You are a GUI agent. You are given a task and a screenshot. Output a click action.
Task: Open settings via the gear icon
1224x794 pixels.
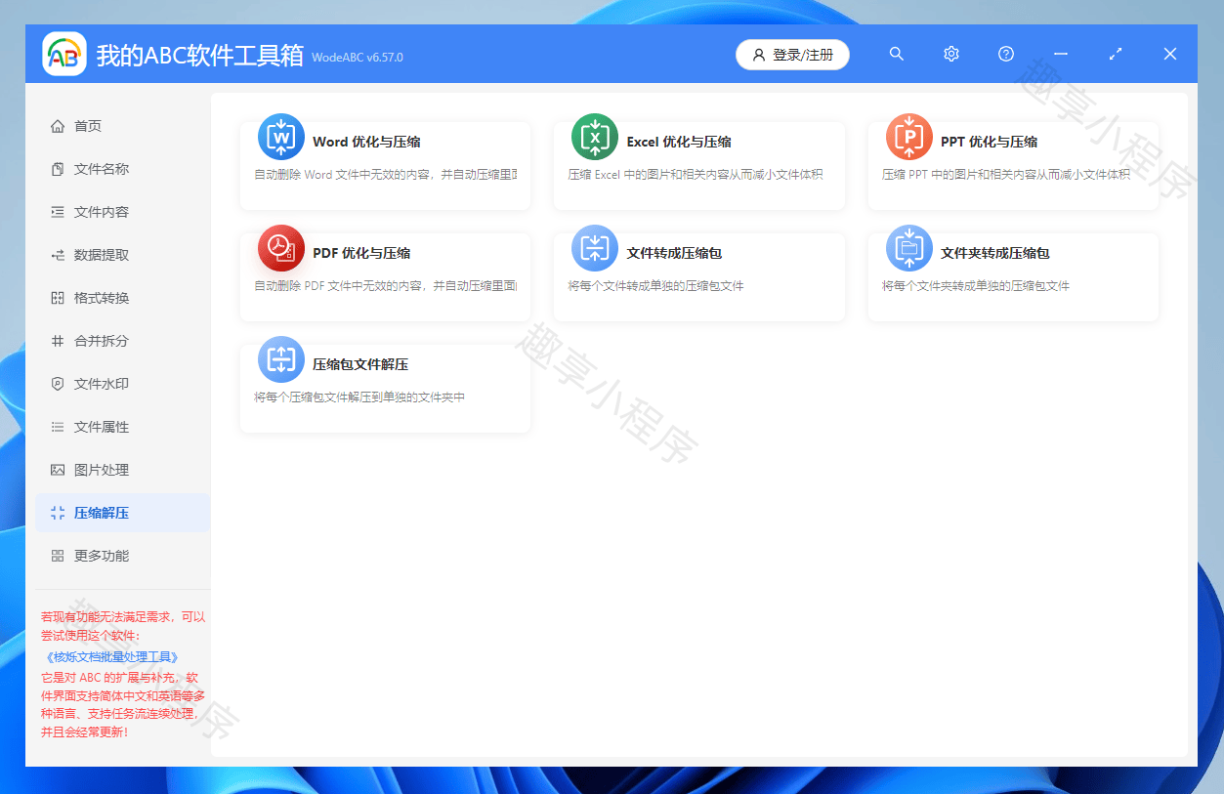point(951,54)
